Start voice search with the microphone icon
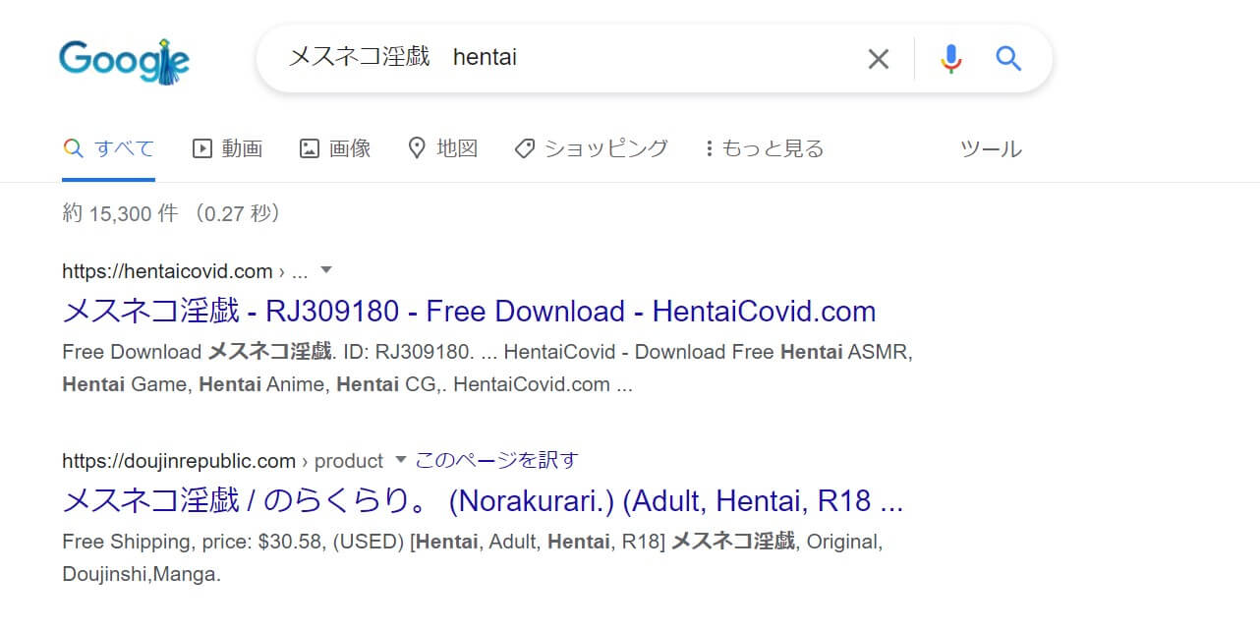The width and height of the screenshot is (1260, 632). pyautogui.click(x=950, y=59)
